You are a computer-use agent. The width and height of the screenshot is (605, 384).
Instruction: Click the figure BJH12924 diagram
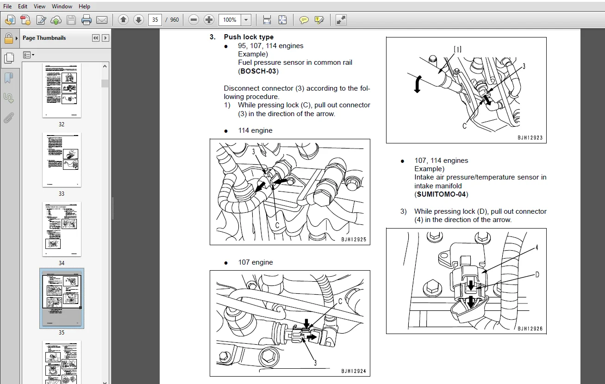[x=290, y=323]
